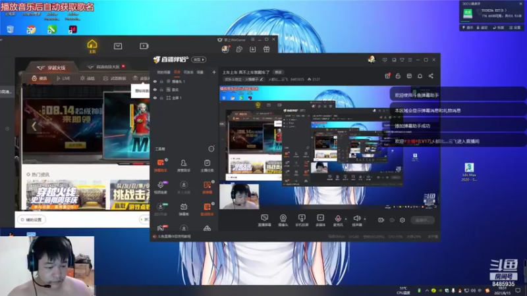The width and height of the screenshot is (527, 296).
Task: Open WeGame gift box icon
Action: [267, 49]
